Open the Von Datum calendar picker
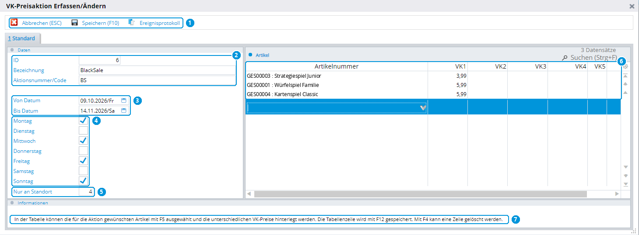This screenshot has width=639, height=235. point(123,100)
